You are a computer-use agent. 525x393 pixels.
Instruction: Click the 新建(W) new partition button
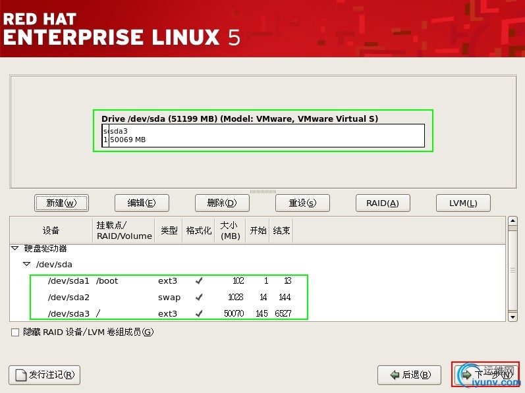click(61, 203)
